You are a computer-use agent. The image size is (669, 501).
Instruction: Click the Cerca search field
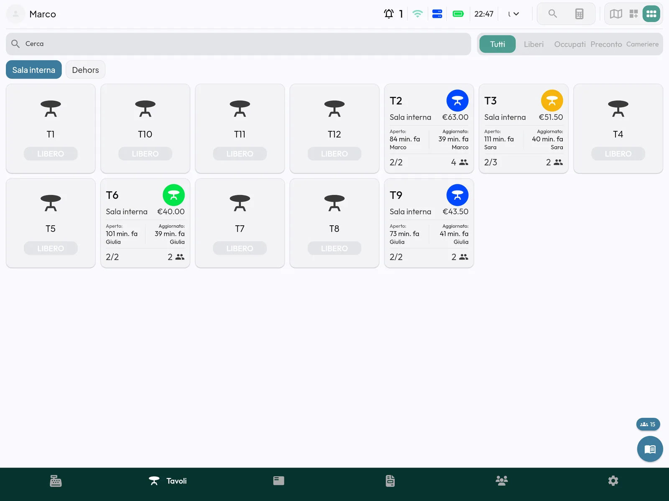[x=238, y=44]
